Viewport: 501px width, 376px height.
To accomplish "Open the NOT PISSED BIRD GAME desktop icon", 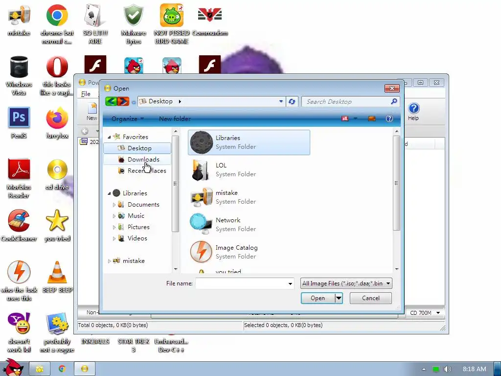I will tap(172, 24).
